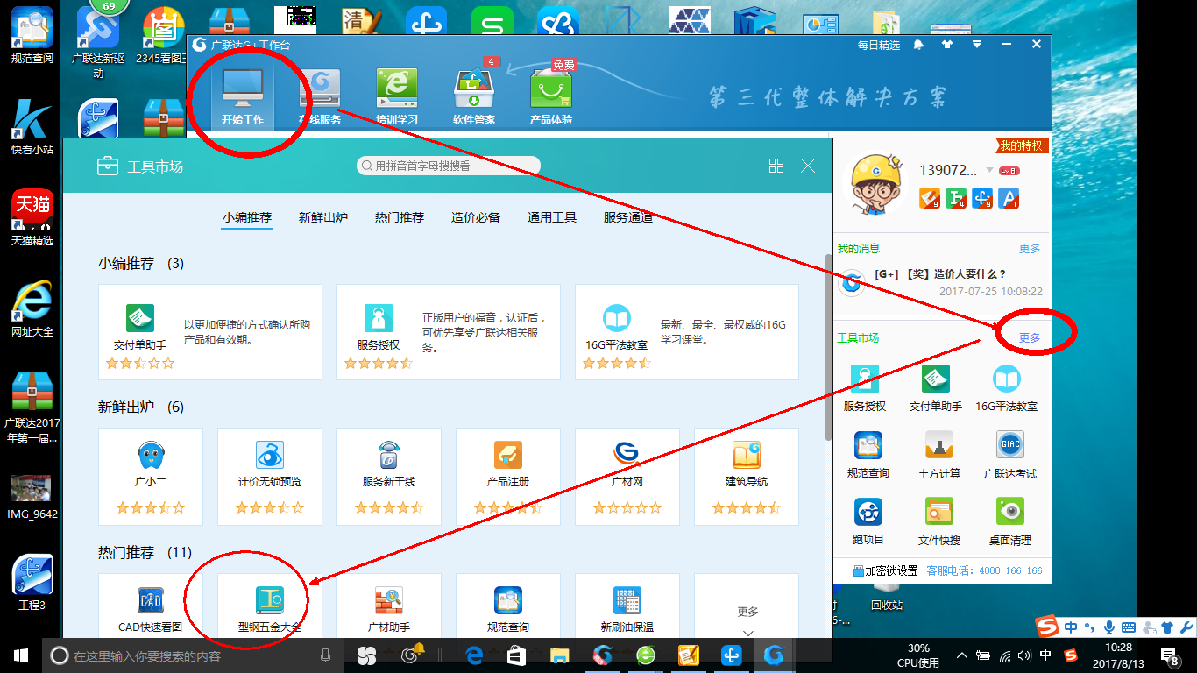This screenshot has height=673, width=1197.
Task: Launch the 广小二 tool
Action: [x=151, y=476]
